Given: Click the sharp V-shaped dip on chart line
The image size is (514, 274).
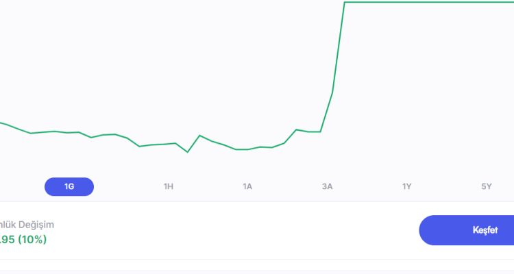Looking at the screenshot, I should 187,151.
